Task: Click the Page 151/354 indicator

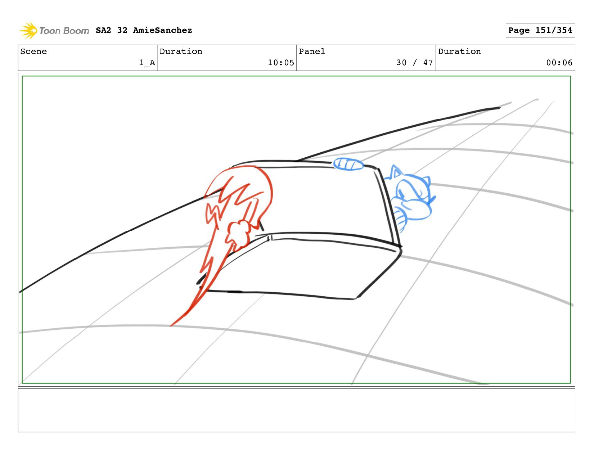Action: [x=540, y=30]
